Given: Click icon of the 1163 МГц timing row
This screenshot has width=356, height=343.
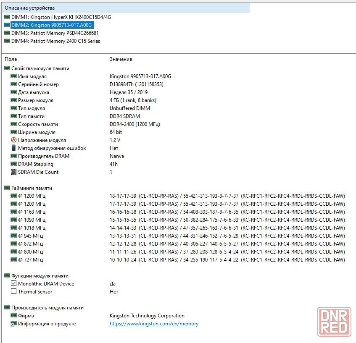Looking at the screenshot, I should (13, 212).
